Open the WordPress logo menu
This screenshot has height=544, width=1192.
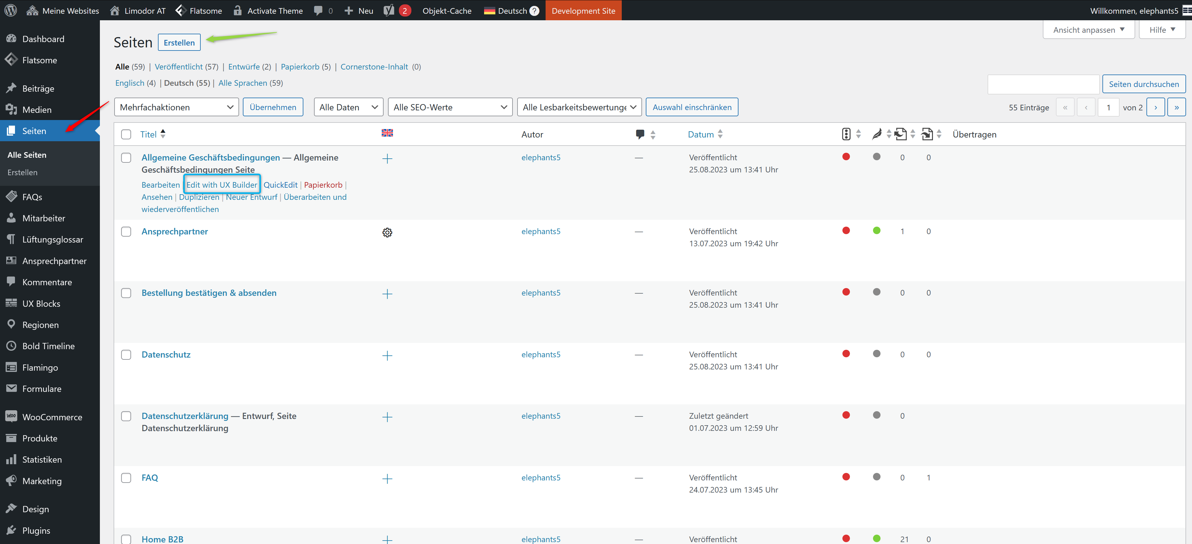(11, 10)
